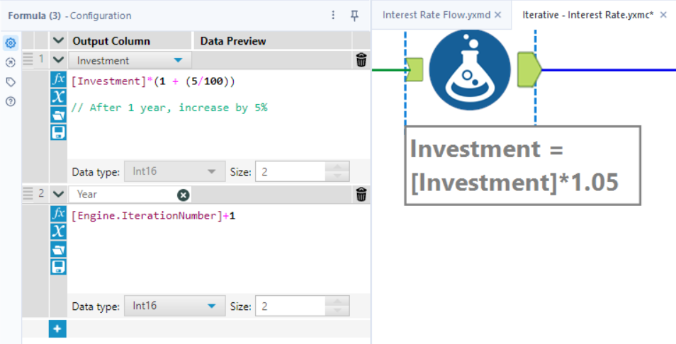Open the Help question mark icon

pos(11,101)
